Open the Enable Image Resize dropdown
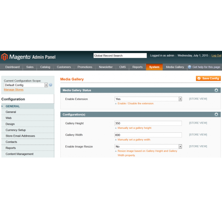This screenshot has width=222, height=208. 148,147
